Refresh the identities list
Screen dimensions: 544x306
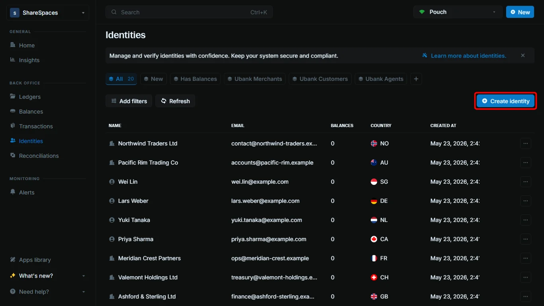(x=175, y=101)
